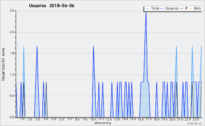Select the 'Total' legend entry
Image resolution: width=205 pixels, height=126 pixels.
[155, 8]
